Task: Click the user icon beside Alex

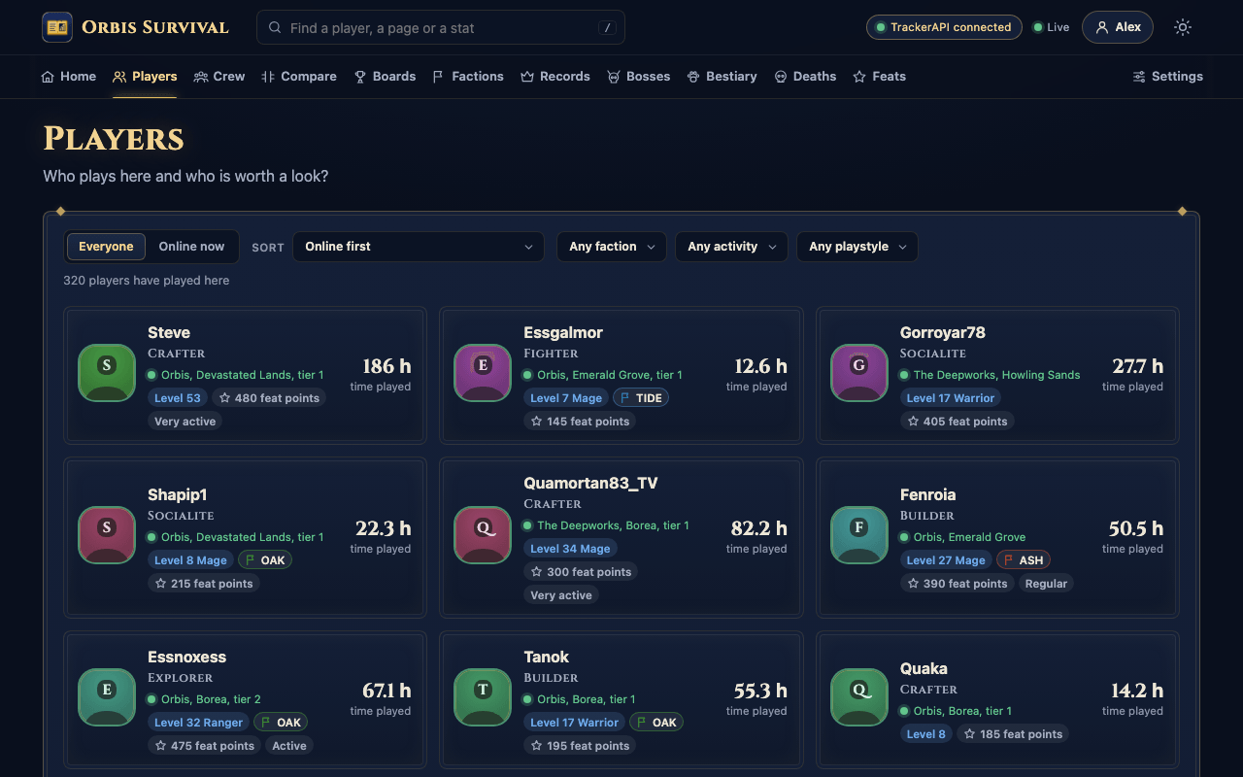Action: [1102, 27]
